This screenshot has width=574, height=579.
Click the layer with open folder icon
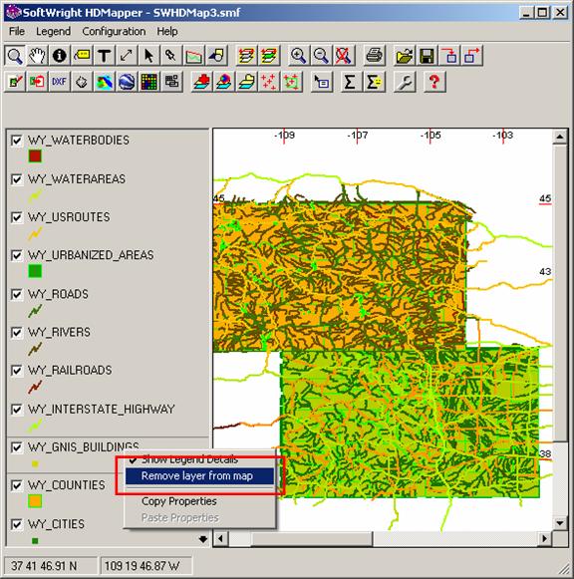pos(246,82)
